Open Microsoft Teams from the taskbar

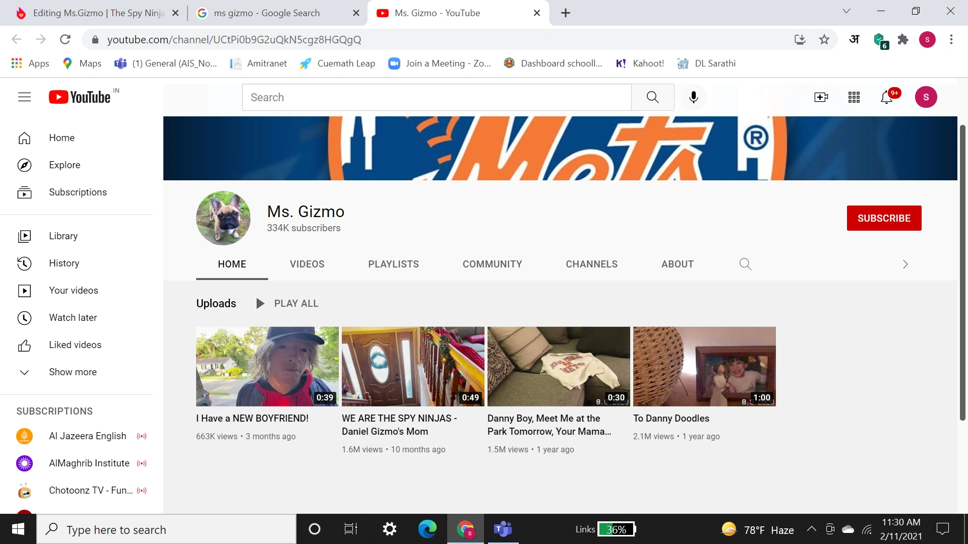503,529
